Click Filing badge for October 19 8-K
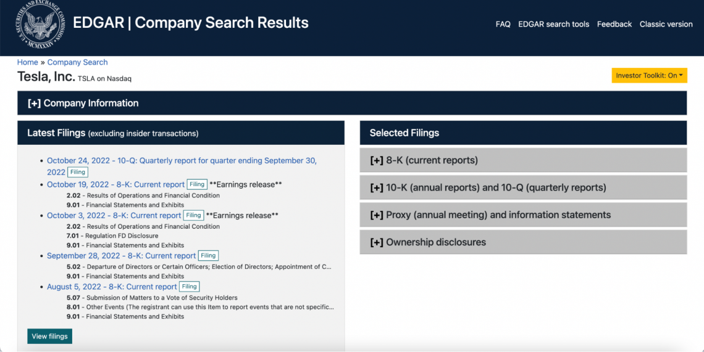The height and width of the screenshot is (352, 704). point(197,184)
